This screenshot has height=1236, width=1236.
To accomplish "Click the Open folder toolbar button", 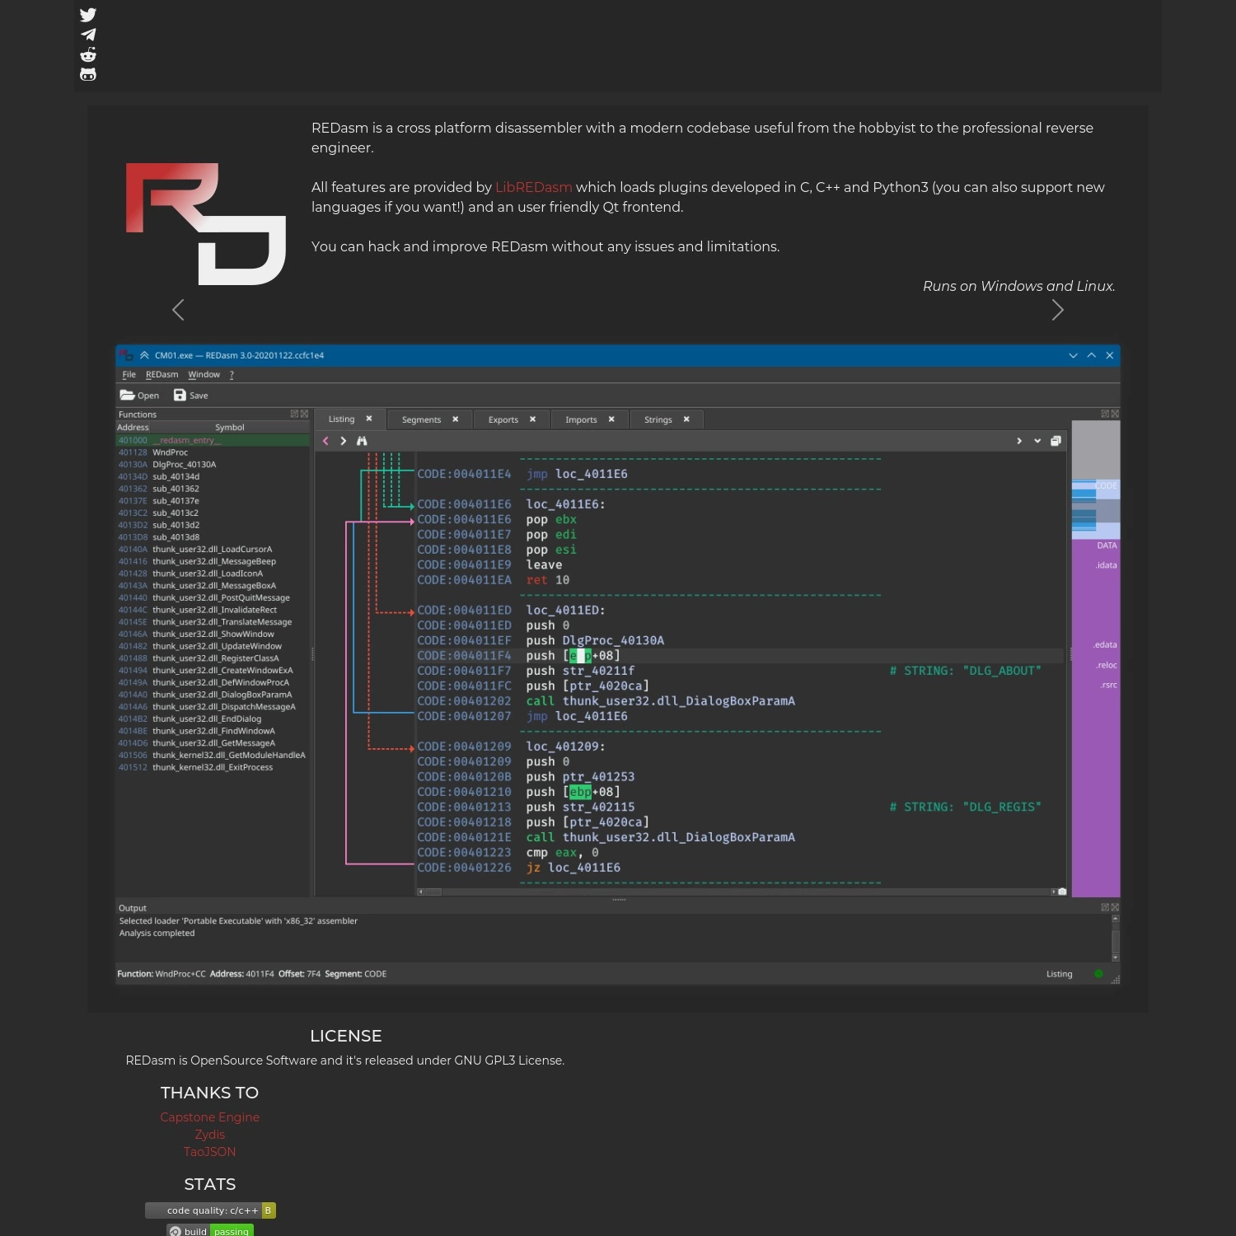I will (x=139, y=396).
